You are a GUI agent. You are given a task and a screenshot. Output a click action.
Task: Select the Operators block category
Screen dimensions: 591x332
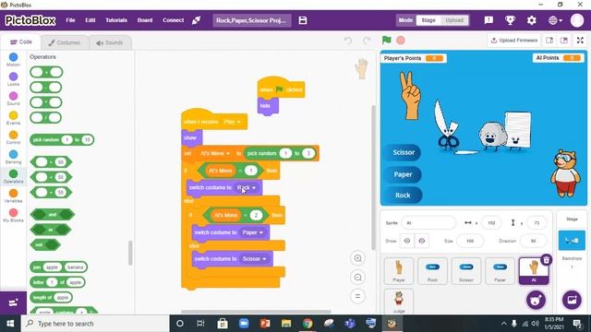point(13,176)
